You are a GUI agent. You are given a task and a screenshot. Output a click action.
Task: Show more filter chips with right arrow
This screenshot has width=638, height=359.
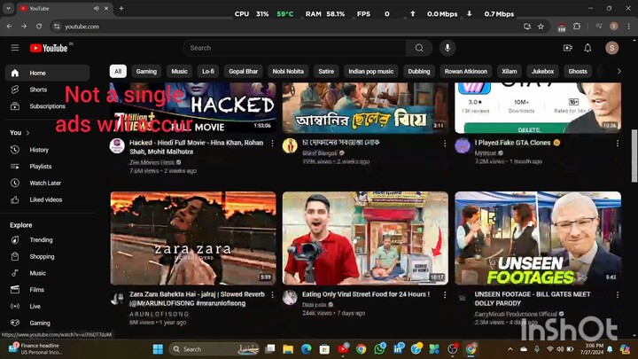619,71
